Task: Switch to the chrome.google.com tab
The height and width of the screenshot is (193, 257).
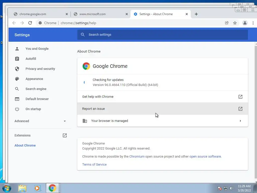Action: pyautogui.click(x=40, y=14)
